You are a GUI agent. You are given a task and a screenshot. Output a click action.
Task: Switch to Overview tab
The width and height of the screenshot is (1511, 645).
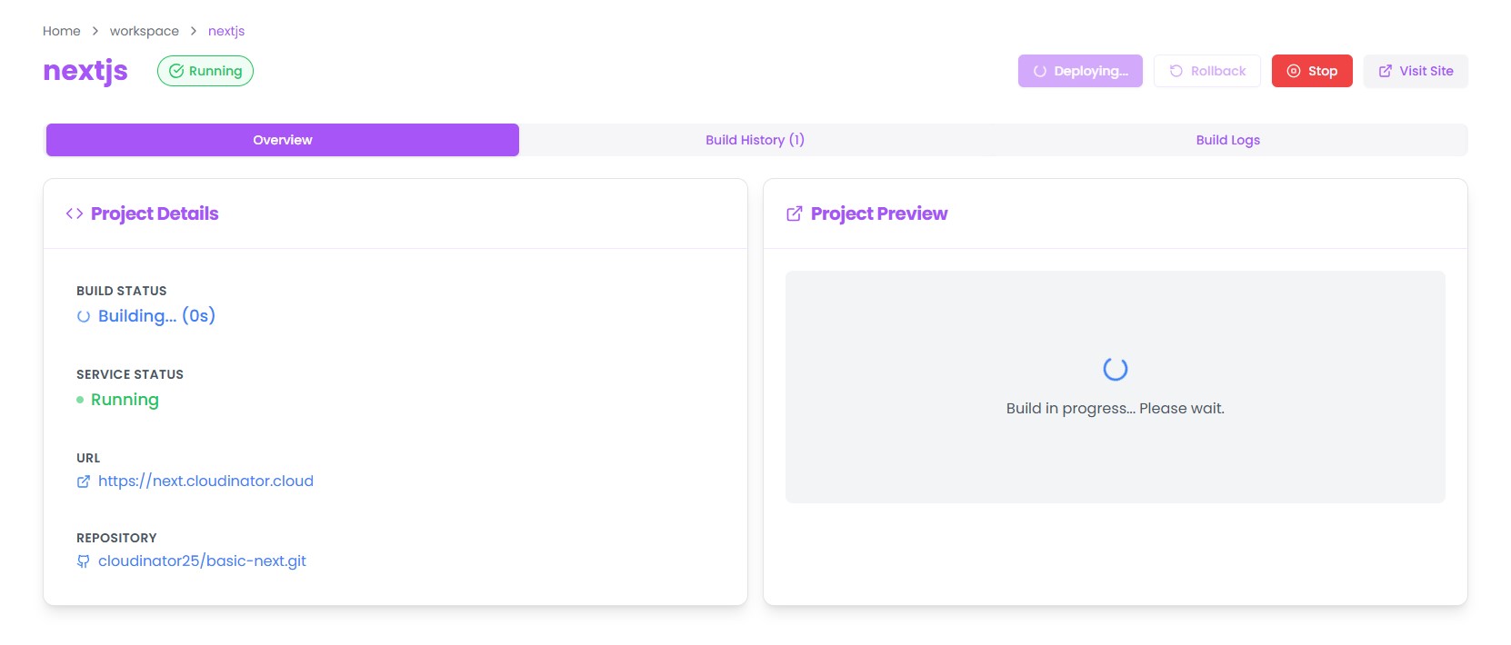283,140
